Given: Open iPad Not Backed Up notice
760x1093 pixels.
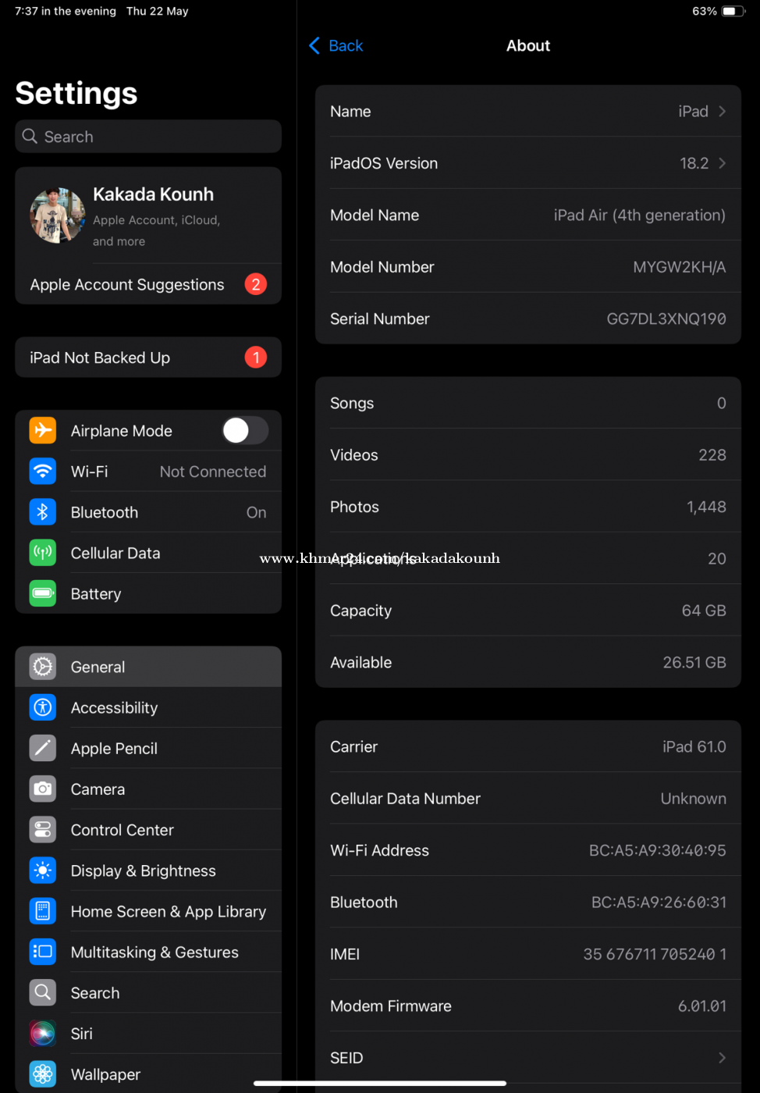Looking at the screenshot, I should coord(148,358).
